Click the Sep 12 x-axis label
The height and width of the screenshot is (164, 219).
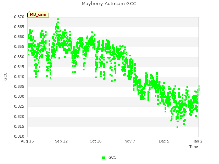click(x=61, y=141)
